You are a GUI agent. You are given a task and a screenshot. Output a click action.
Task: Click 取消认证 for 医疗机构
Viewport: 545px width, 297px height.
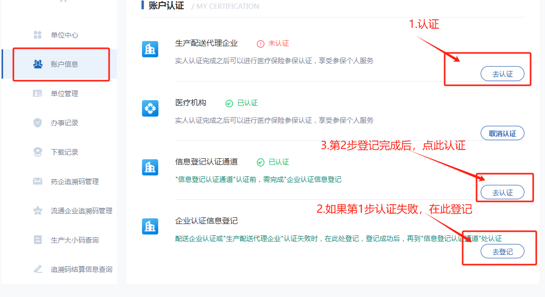coord(502,133)
